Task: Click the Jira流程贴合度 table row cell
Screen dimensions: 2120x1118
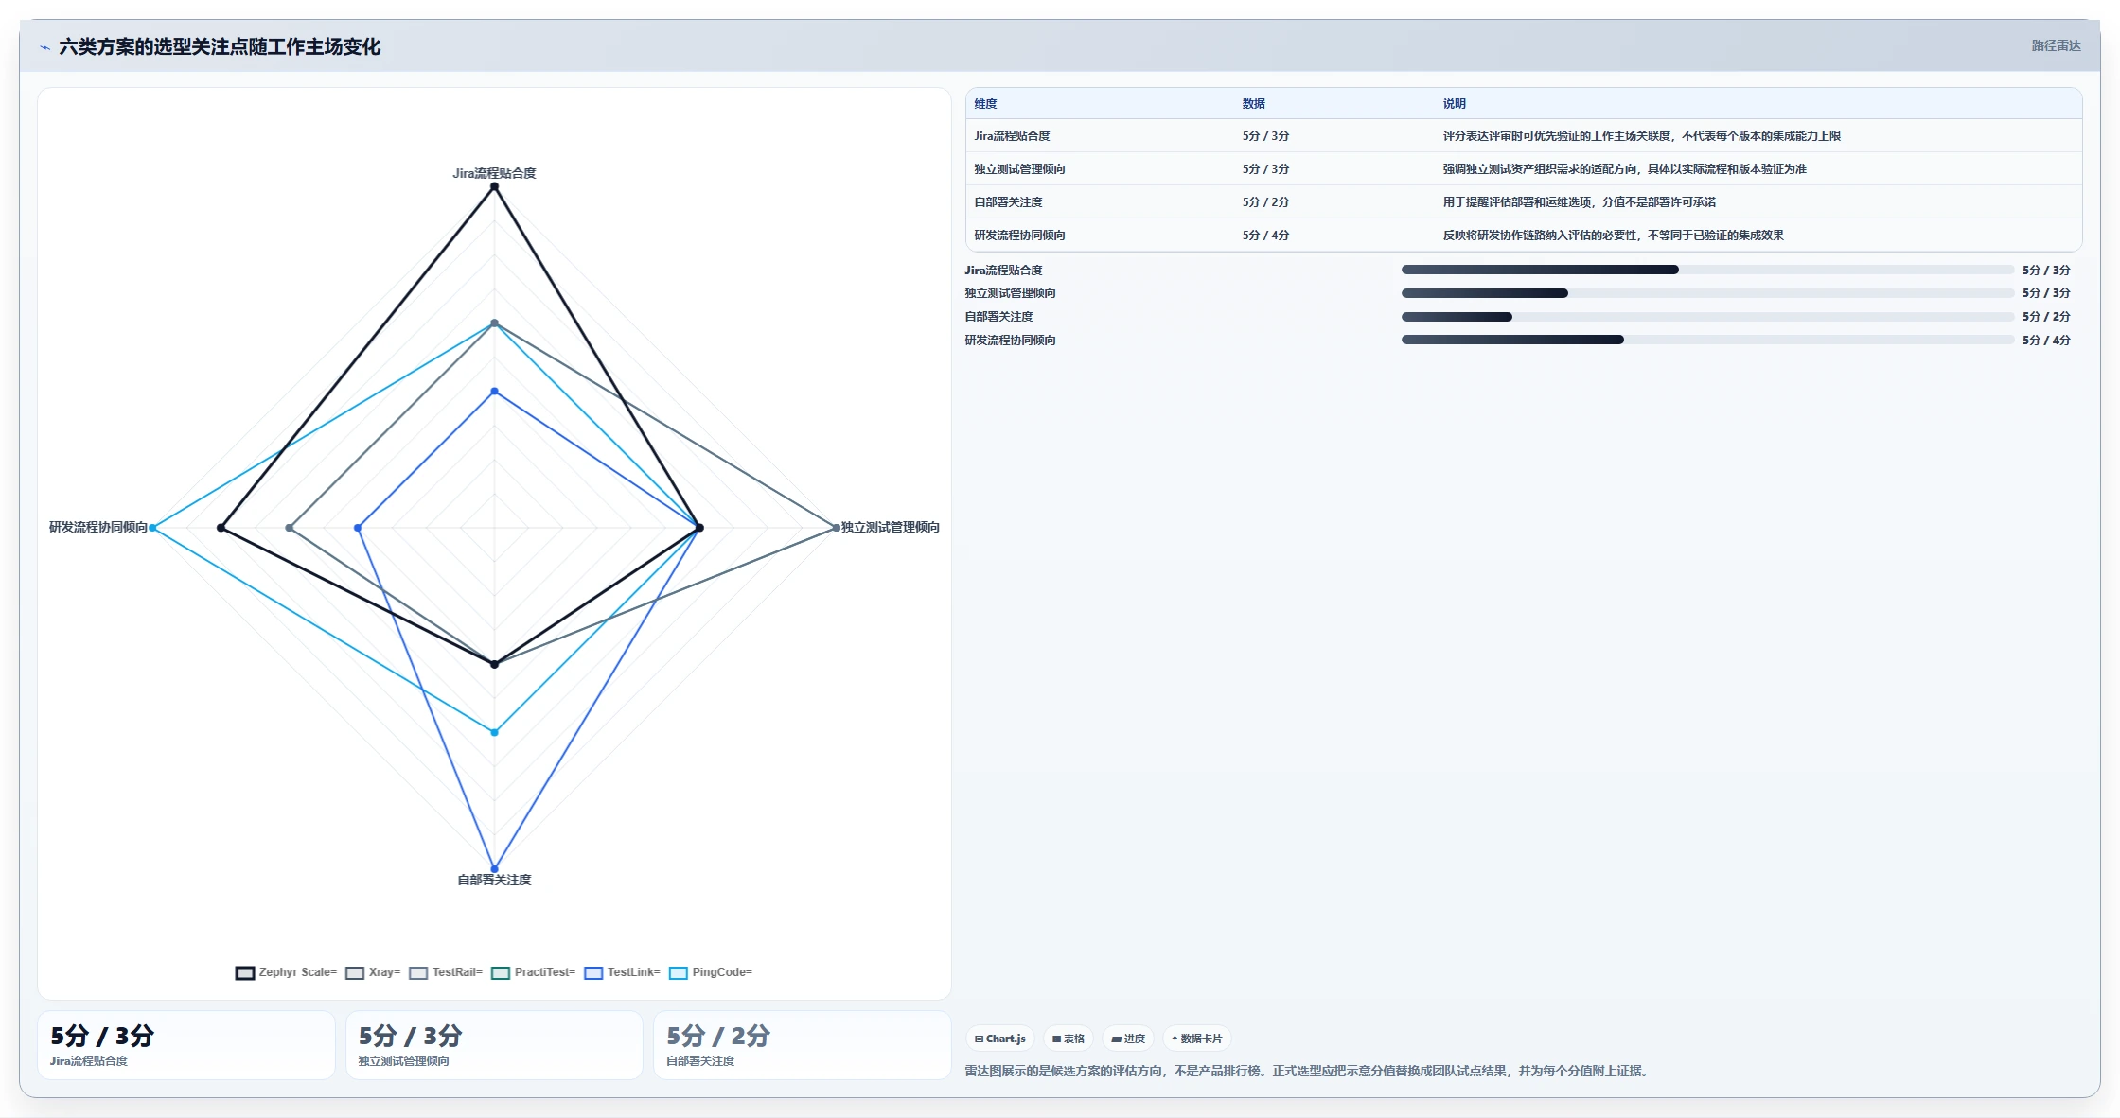Action: click(x=1012, y=136)
